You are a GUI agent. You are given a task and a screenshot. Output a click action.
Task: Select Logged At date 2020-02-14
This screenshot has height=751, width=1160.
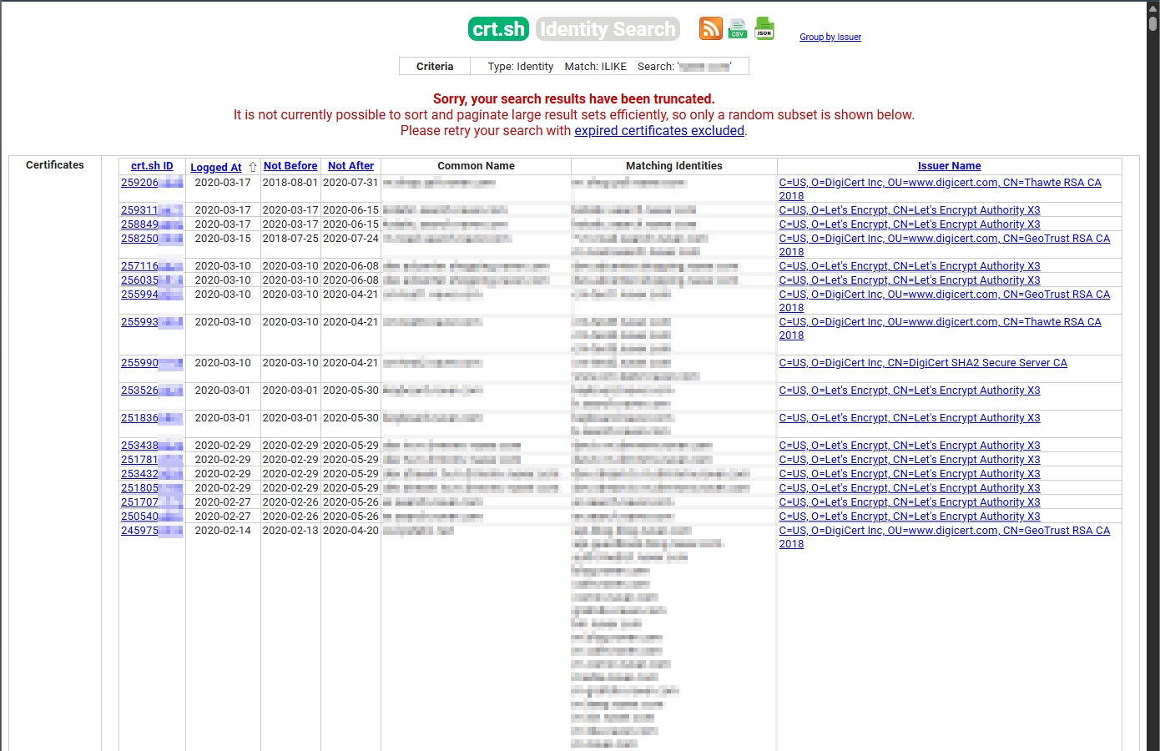coord(223,531)
